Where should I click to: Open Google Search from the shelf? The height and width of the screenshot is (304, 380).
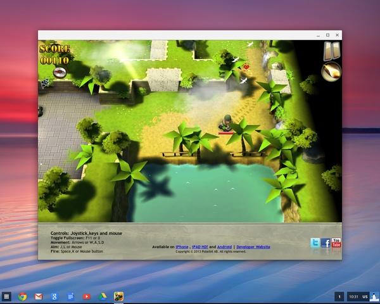(x=54, y=296)
